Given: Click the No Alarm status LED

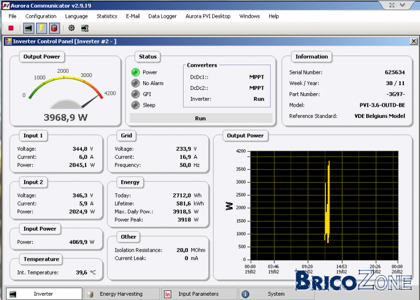Looking at the screenshot, I should [136, 83].
